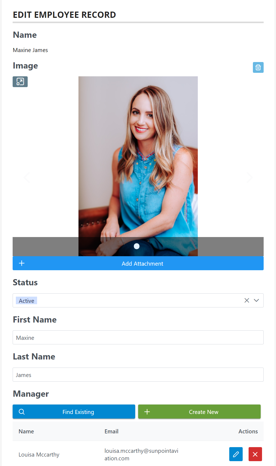The width and height of the screenshot is (276, 466).
Task: Open Louisa Mccarthy manager entry
Action: point(39,454)
